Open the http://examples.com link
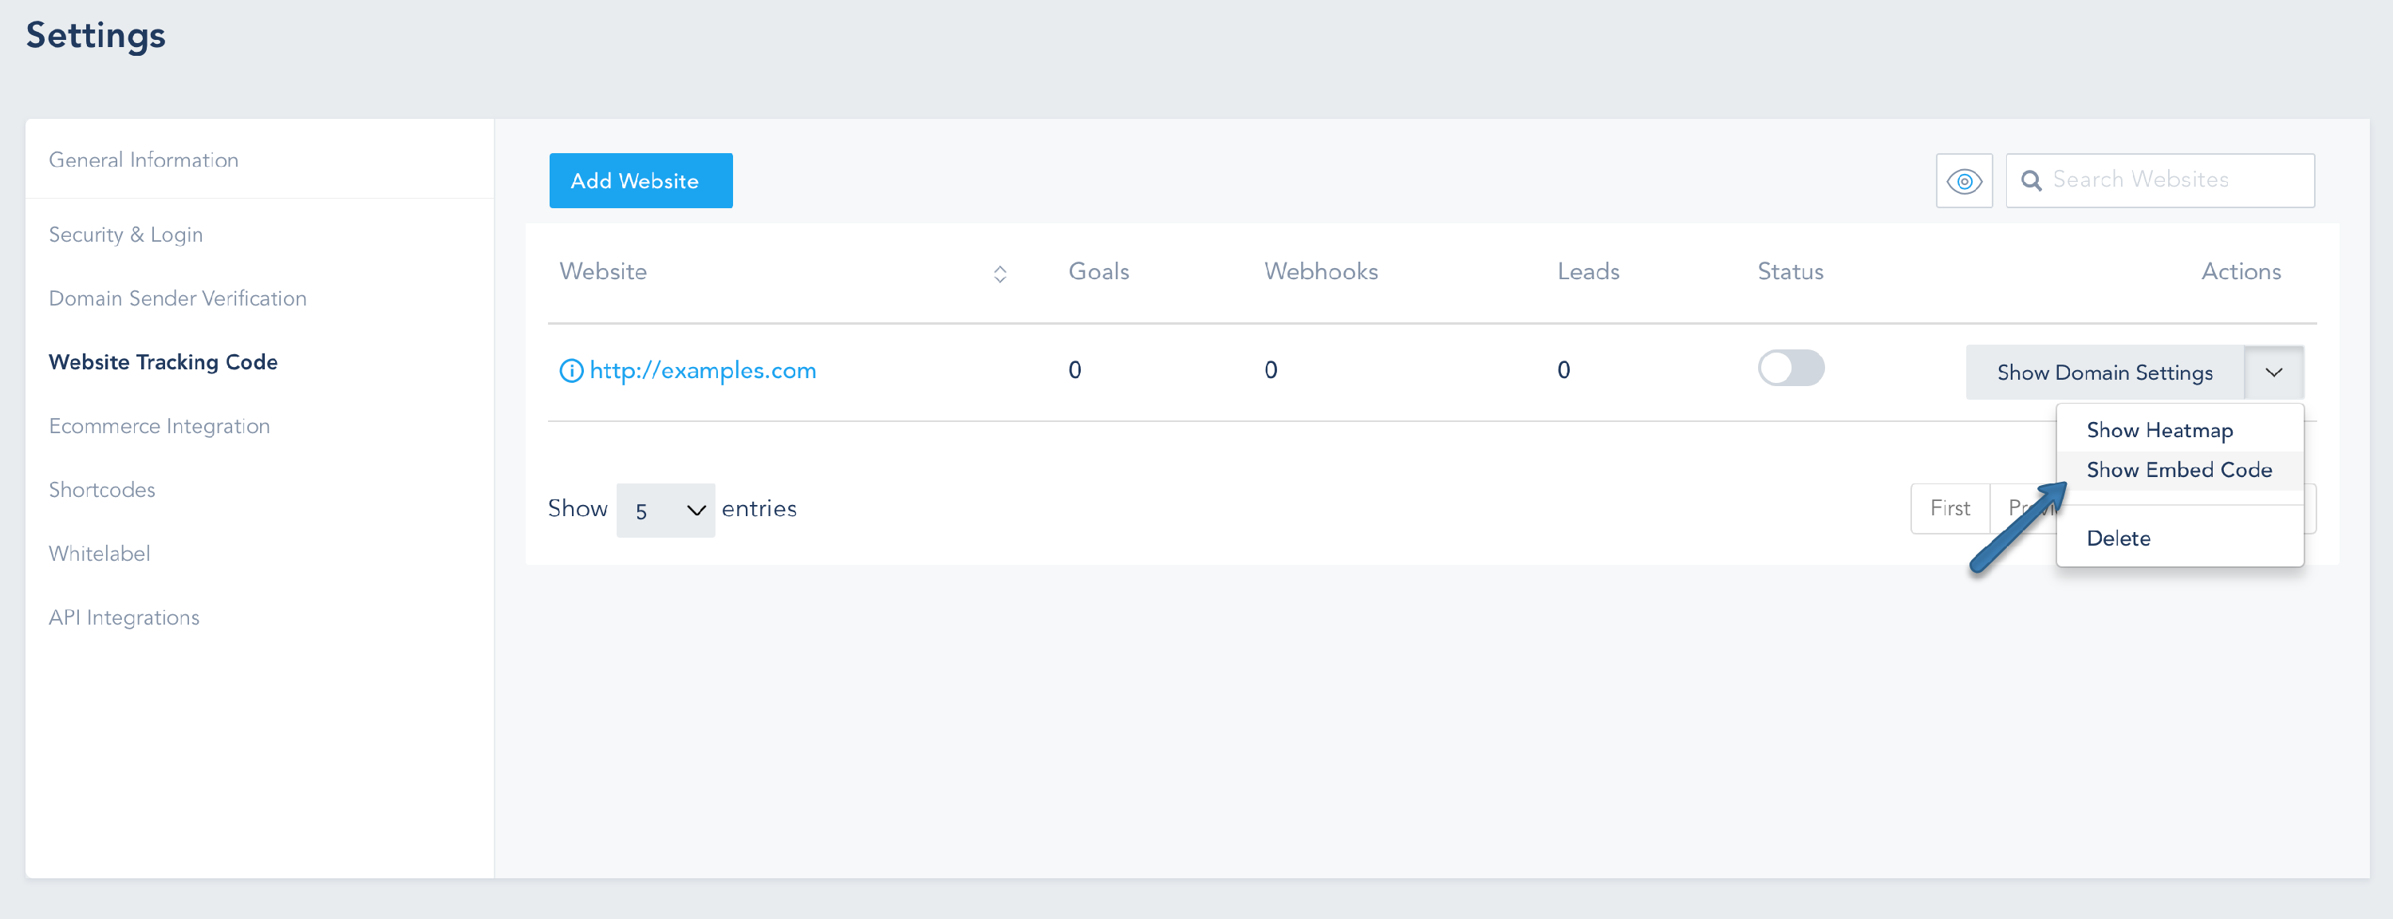This screenshot has height=919, width=2393. (x=702, y=371)
